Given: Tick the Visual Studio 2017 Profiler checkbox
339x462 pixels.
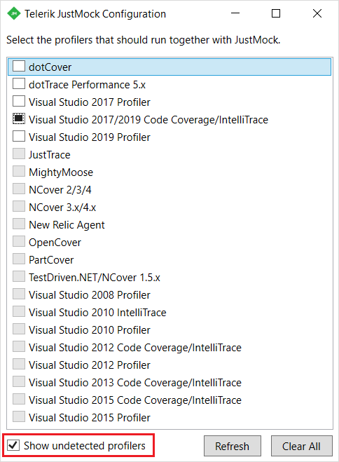Looking at the screenshot, I should point(19,101).
